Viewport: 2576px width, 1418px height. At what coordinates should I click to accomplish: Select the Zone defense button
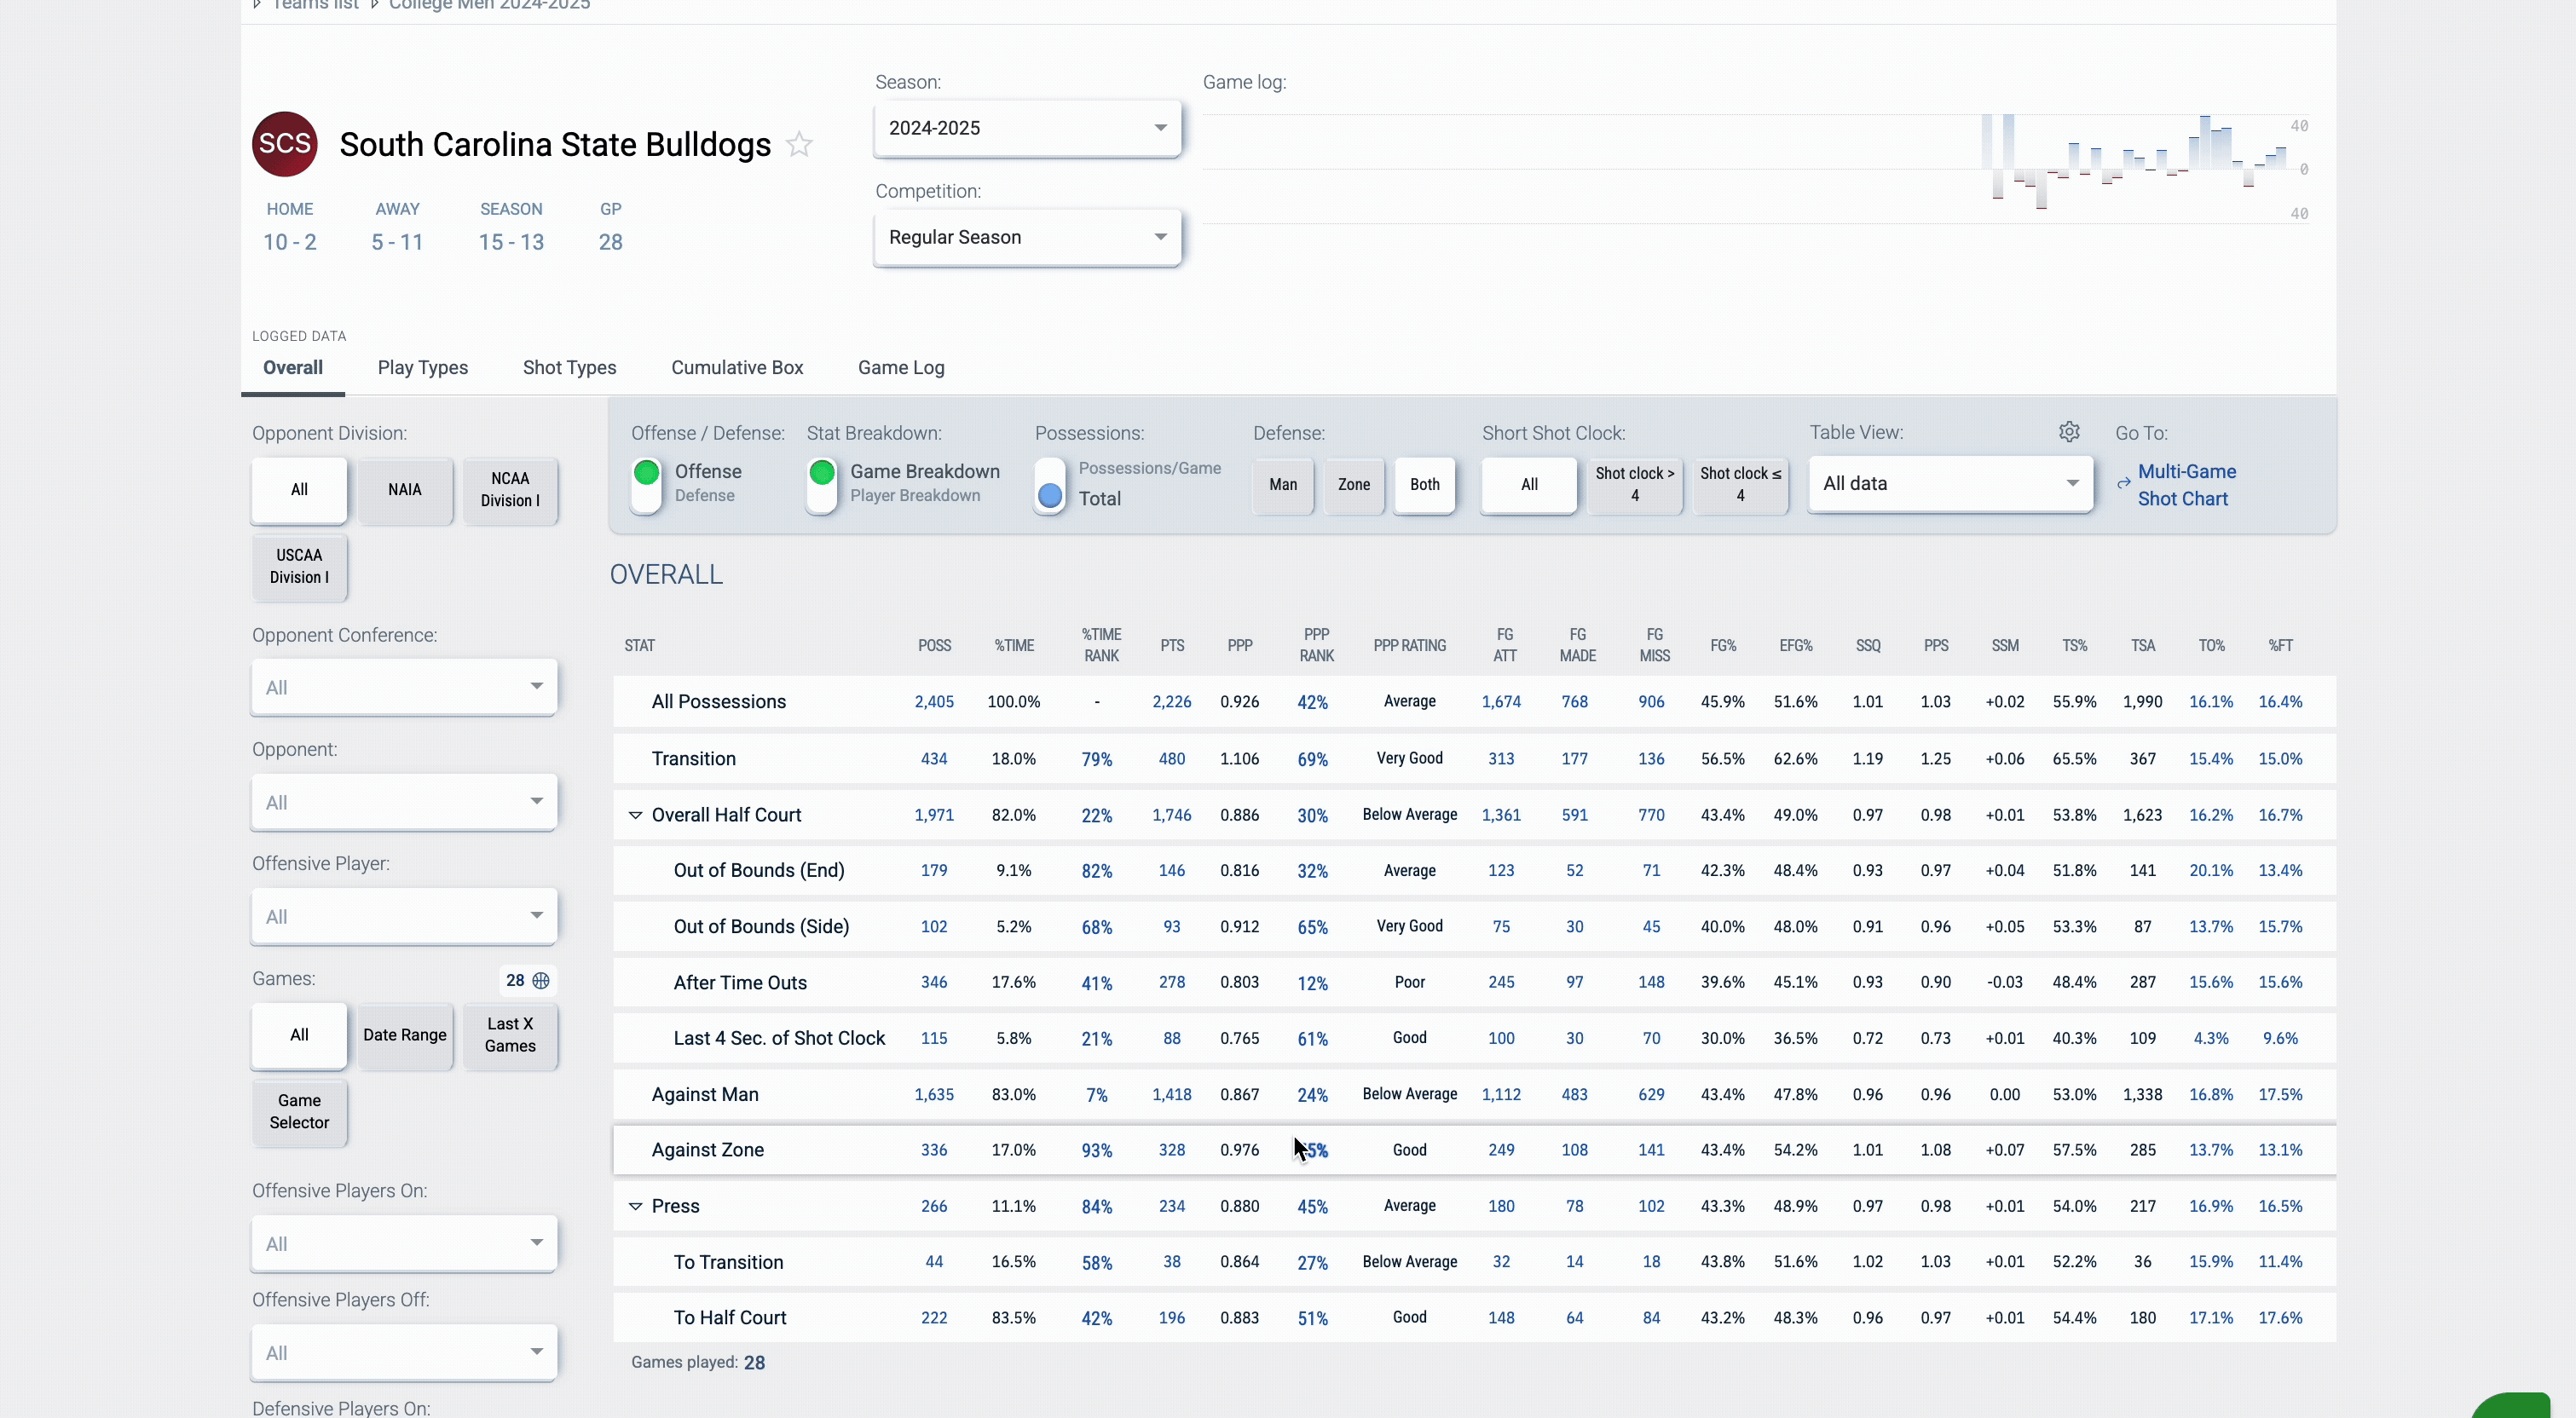pos(1353,485)
